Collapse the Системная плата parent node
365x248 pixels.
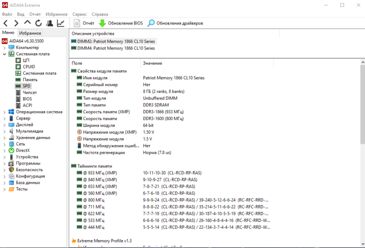click(x=4, y=54)
